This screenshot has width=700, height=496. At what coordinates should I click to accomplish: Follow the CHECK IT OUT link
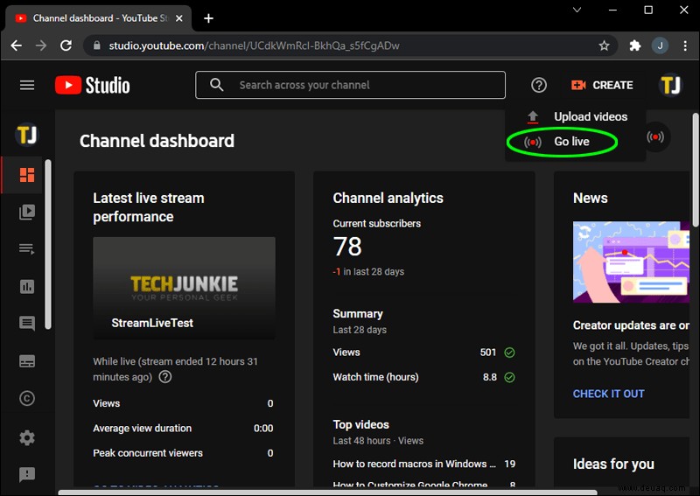tap(608, 394)
